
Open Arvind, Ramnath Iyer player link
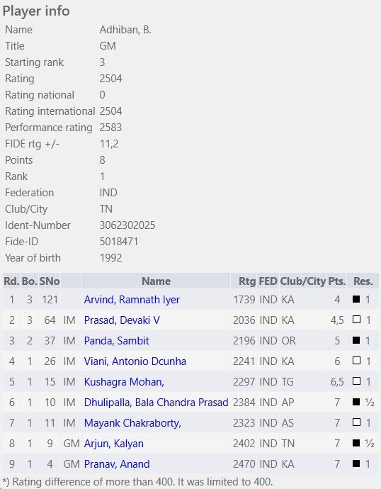click(x=132, y=300)
